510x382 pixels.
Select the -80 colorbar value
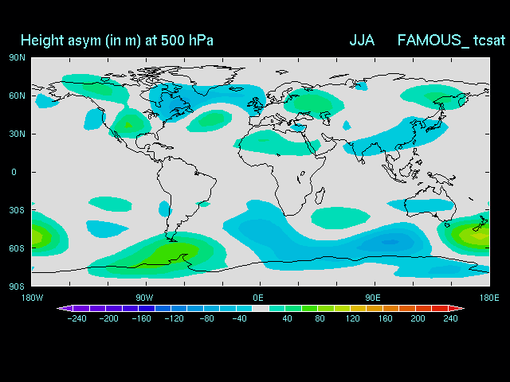click(x=207, y=318)
